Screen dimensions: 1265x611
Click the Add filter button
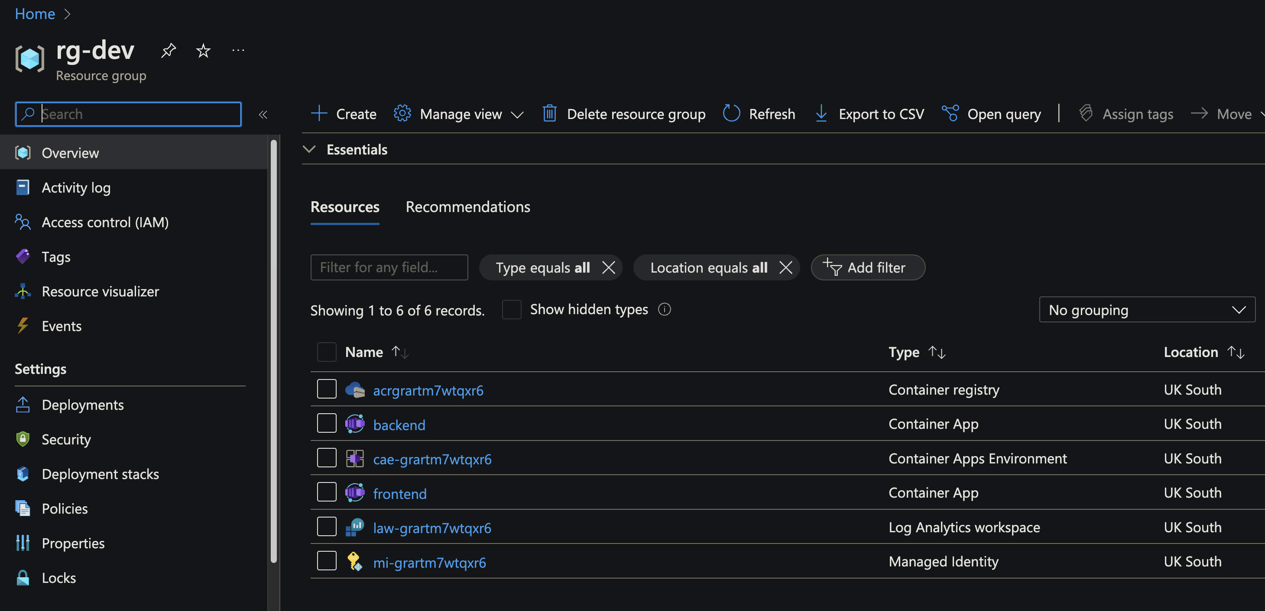click(868, 267)
